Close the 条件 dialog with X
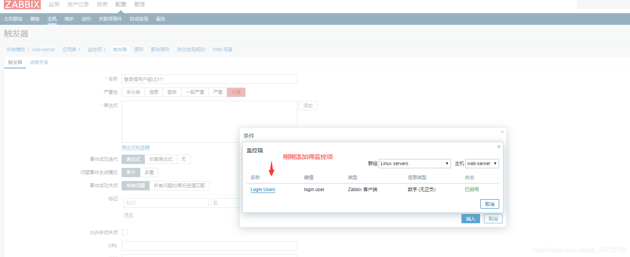The height and width of the screenshot is (257, 630). tap(502, 132)
